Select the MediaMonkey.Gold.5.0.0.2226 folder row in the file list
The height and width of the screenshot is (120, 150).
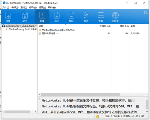pyautogui.click(x=58, y=30)
